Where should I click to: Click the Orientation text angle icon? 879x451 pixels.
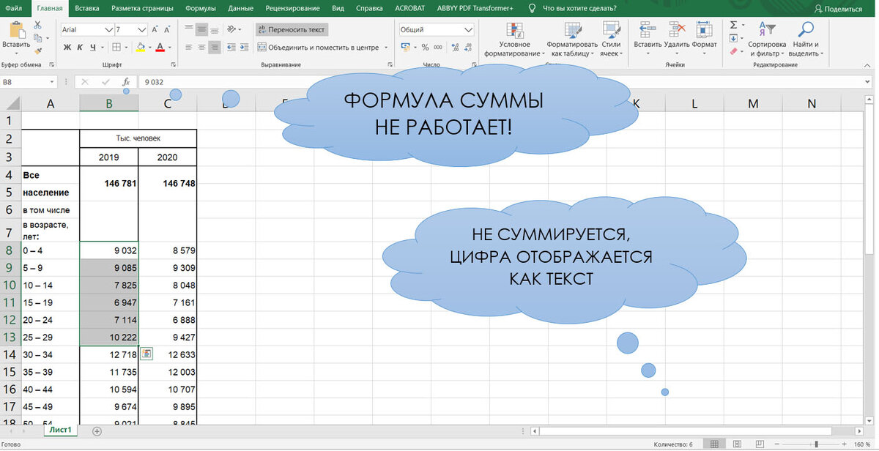pyautogui.click(x=231, y=29)
